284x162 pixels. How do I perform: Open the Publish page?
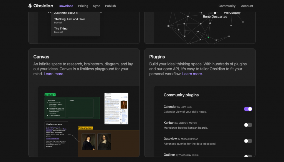(x=110, y=6)
